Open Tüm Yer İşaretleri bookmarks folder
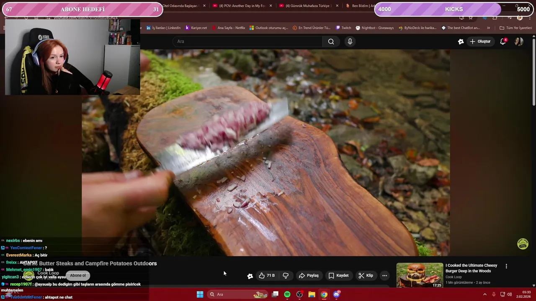Viewport: 536px width, 301px height. [x=515, y=28]
